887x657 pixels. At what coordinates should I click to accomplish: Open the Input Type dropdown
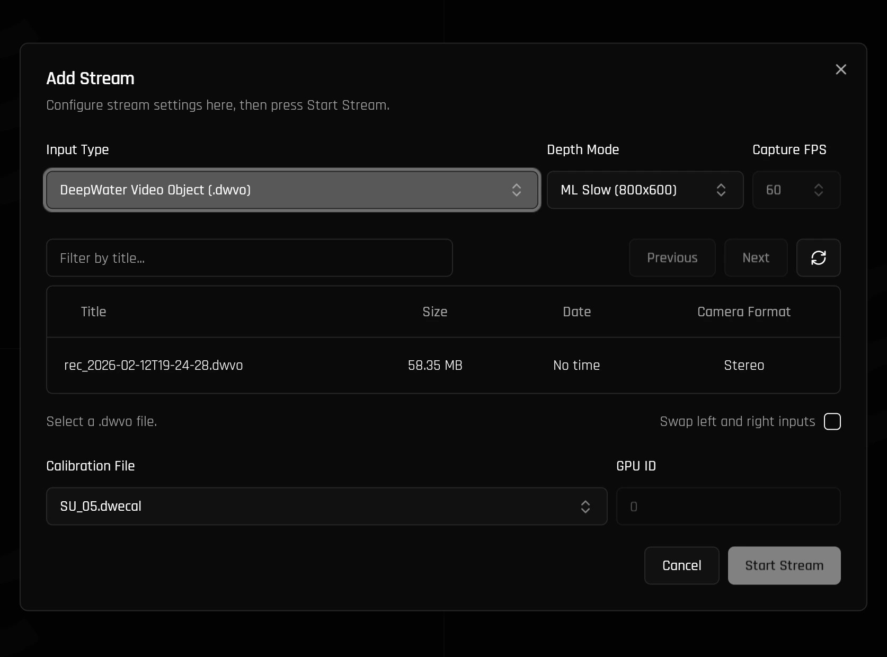(292, 190)
